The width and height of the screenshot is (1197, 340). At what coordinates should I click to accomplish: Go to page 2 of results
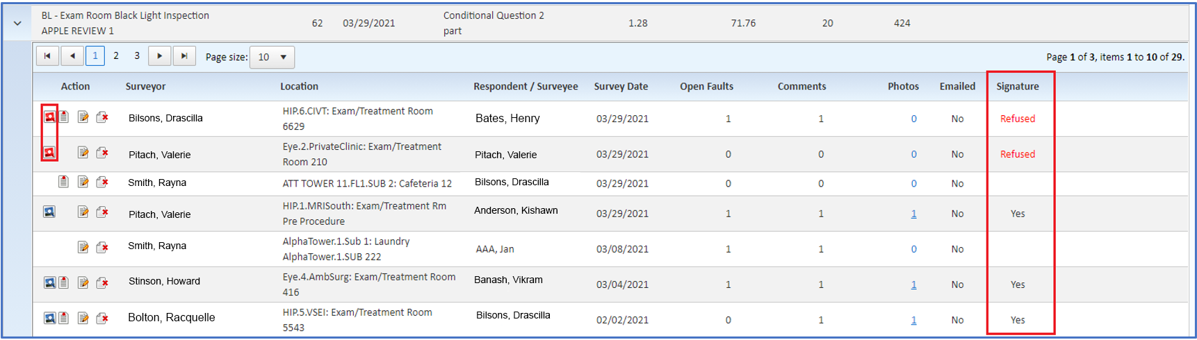pos(116,56)
